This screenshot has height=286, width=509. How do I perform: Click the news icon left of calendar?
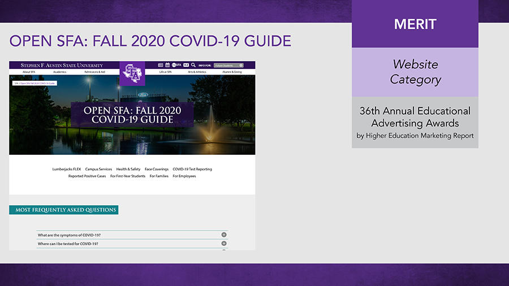tap(161, 65)
